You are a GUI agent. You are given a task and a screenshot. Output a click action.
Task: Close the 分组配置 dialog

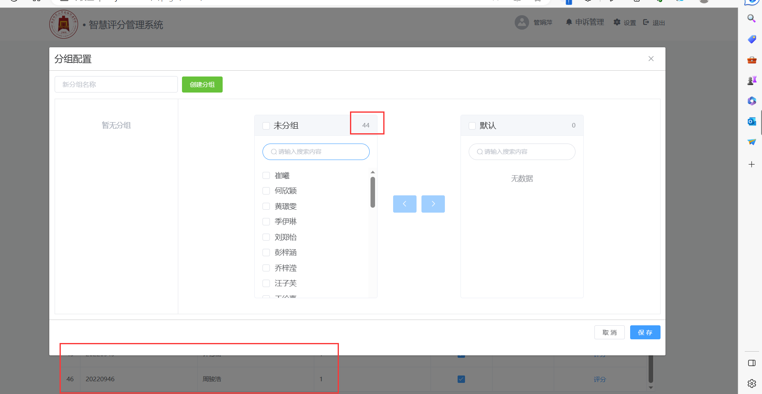pos(651,59)
